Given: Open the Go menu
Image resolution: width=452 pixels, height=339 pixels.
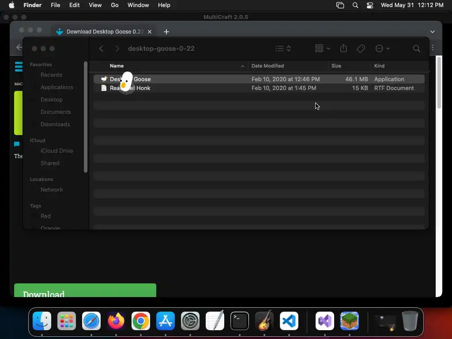Looking at the screenshot, I should point(115,5).
